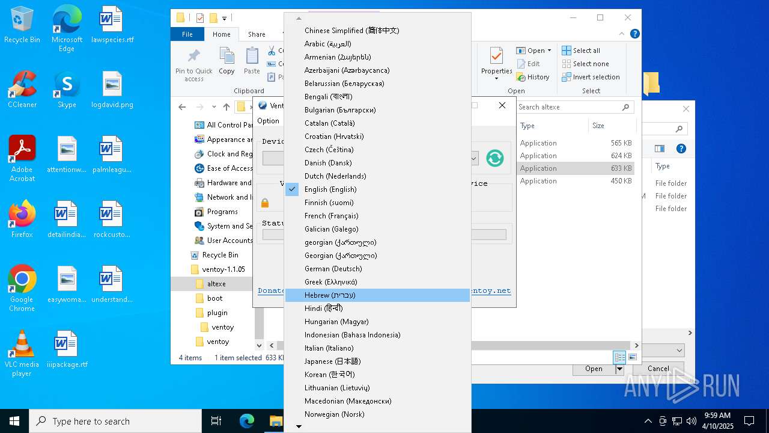The height and width of the screenshot is (433, 769).
Task: Select Indonesian (Bahasa Indonesia)
Action: 377,335
